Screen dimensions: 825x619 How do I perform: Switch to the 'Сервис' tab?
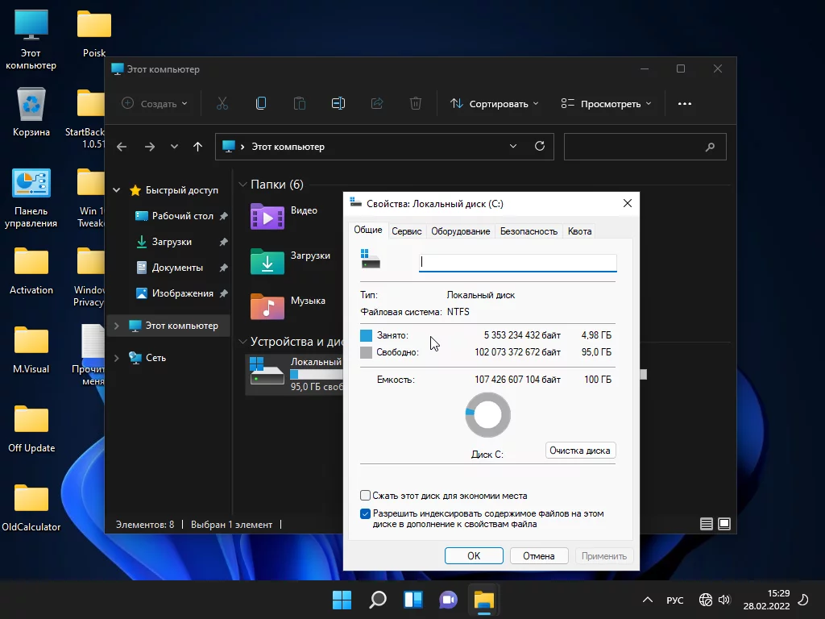(407, 231)
